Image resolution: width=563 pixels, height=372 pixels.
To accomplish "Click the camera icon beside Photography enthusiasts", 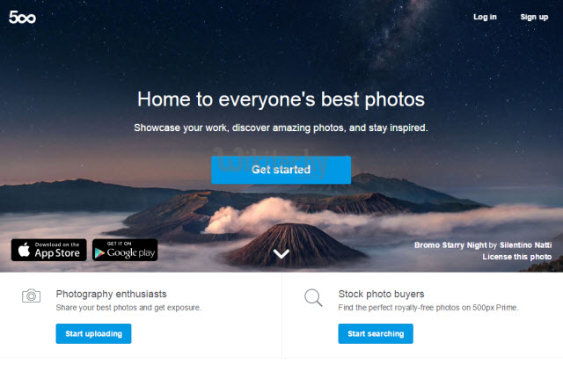I will tap(32, 295).
